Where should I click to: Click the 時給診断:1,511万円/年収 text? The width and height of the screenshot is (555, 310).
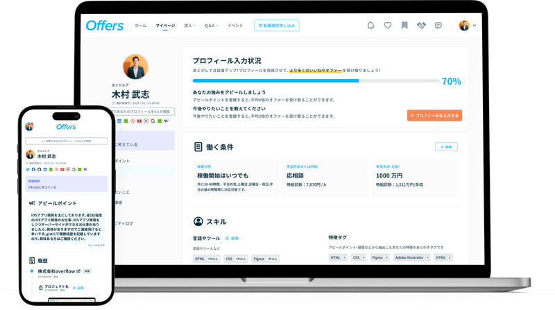[x=400, y=184]
